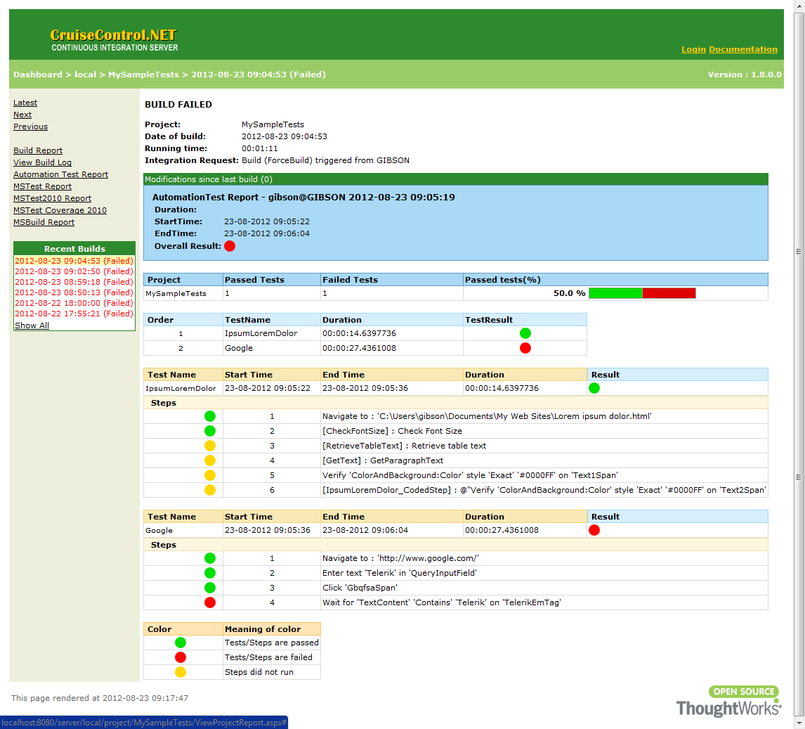This screenshot has width=805, height=729.
Task: Select recent build 2012-08-23 09:02:50 (Failed)
Action: [x=74, y=271]
